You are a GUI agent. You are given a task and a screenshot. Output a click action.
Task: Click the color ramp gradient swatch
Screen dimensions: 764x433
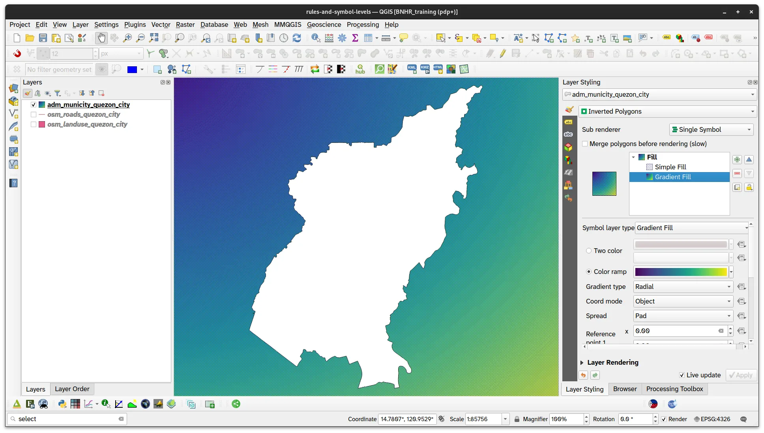681,272
